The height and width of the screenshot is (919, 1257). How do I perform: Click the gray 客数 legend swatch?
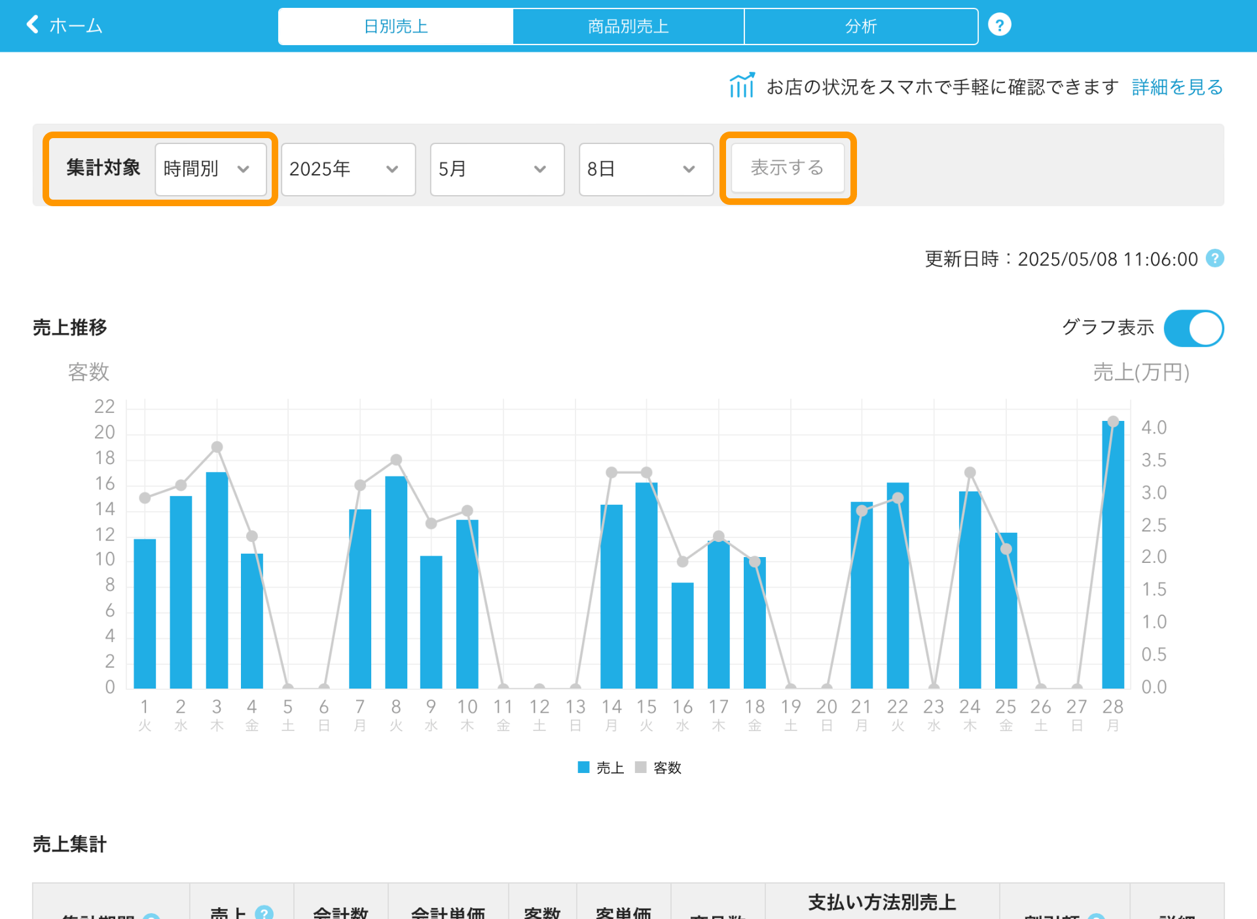pyautogui.click(x=640, y=767)
